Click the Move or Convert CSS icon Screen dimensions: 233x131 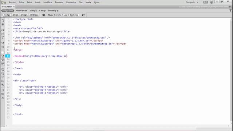point(3,85)
